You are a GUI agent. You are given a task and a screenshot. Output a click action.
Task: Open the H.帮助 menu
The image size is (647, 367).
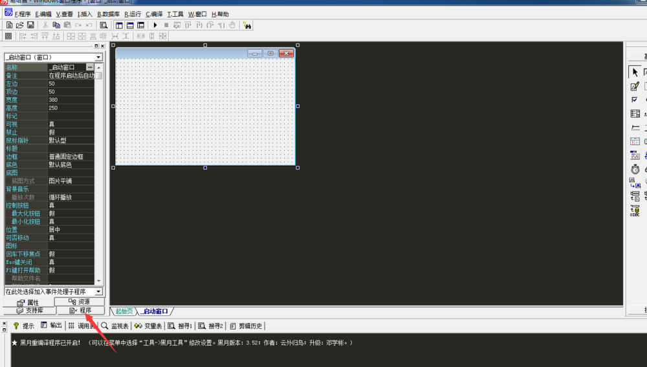[x=220, y=14]
